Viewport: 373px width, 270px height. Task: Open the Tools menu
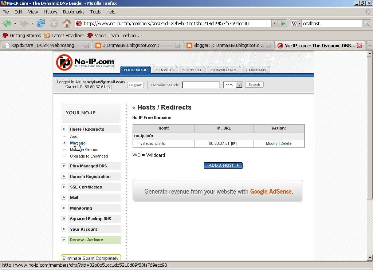pyautogui.click(x=95, y=12)
